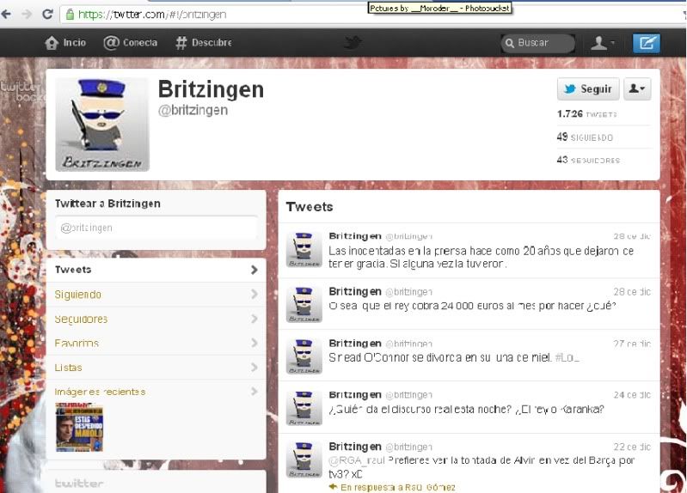Click the chevron on the Favoritos row
This screenshot has width=687, height=493.
(255, 343)
